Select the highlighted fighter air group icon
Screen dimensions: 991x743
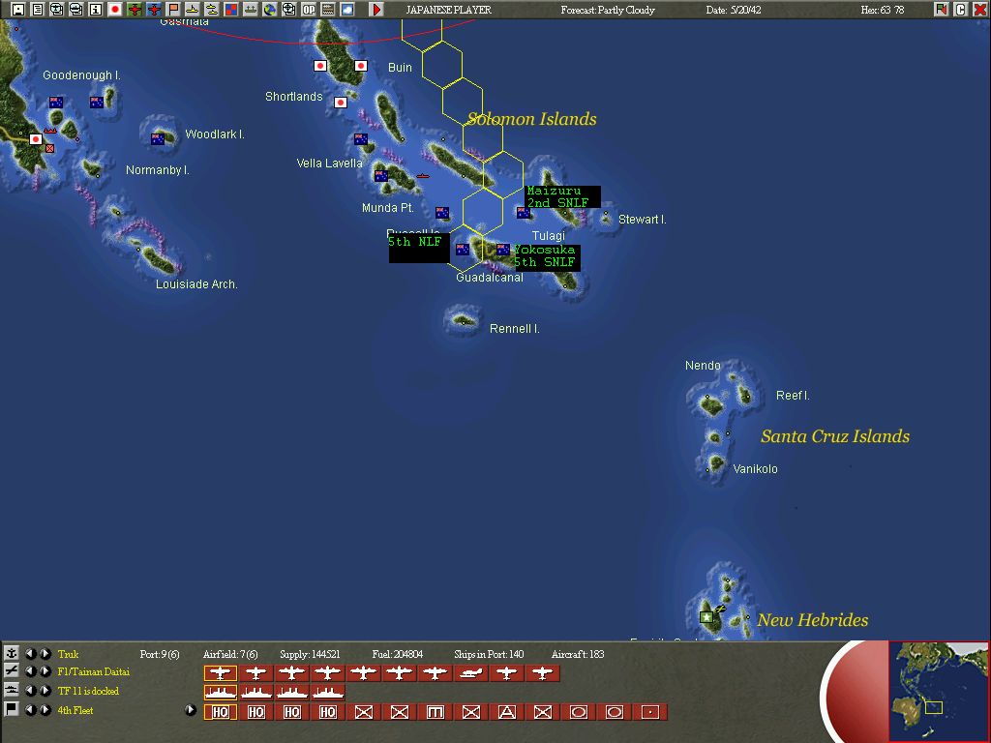[x=221, y=673]
